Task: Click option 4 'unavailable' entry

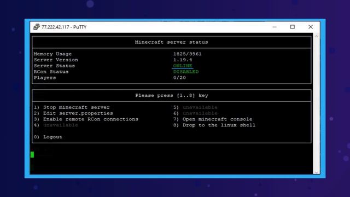Action: pos(56,125)
